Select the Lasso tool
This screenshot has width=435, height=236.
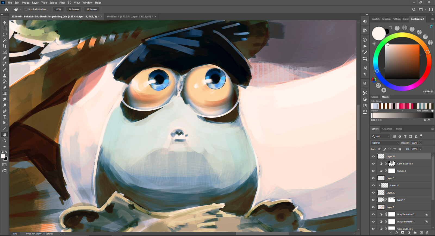(x=5, y=35)
